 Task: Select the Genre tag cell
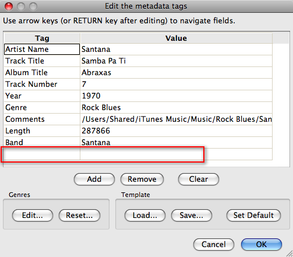42,107
